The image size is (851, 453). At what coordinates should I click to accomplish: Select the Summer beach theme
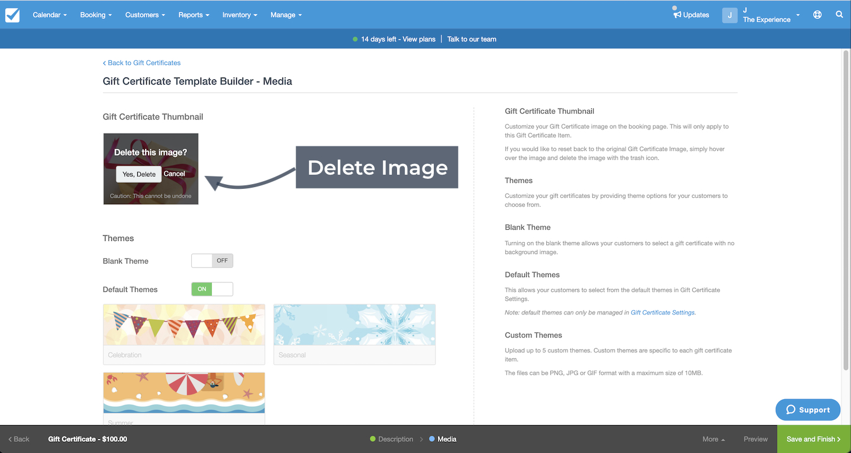tap(184, 398)
